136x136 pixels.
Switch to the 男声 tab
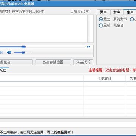103,12
